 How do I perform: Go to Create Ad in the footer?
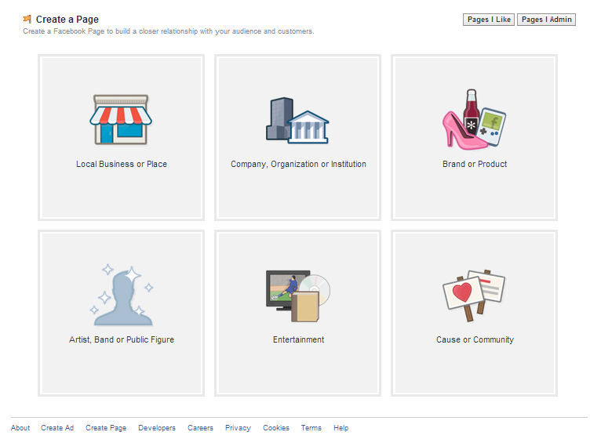tap(57, 428)
